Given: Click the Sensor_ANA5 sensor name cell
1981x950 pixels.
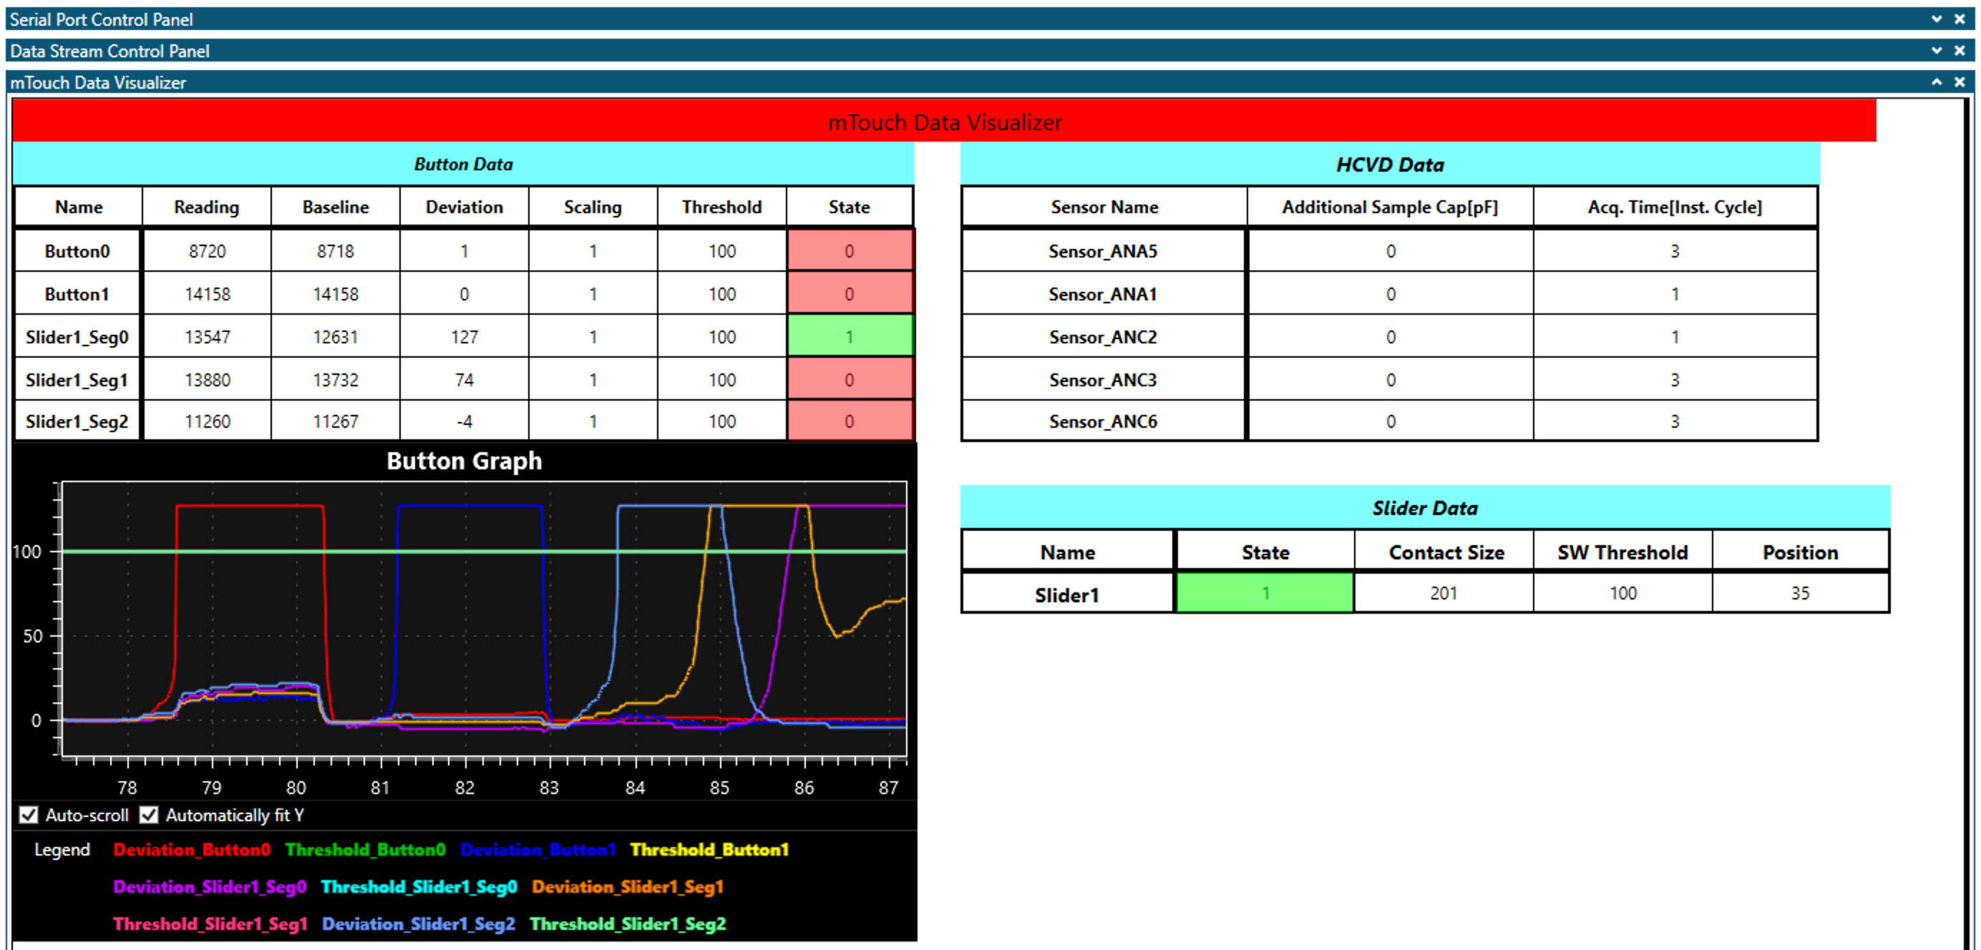Looking at the screenshot, I should coord(1103,251).
